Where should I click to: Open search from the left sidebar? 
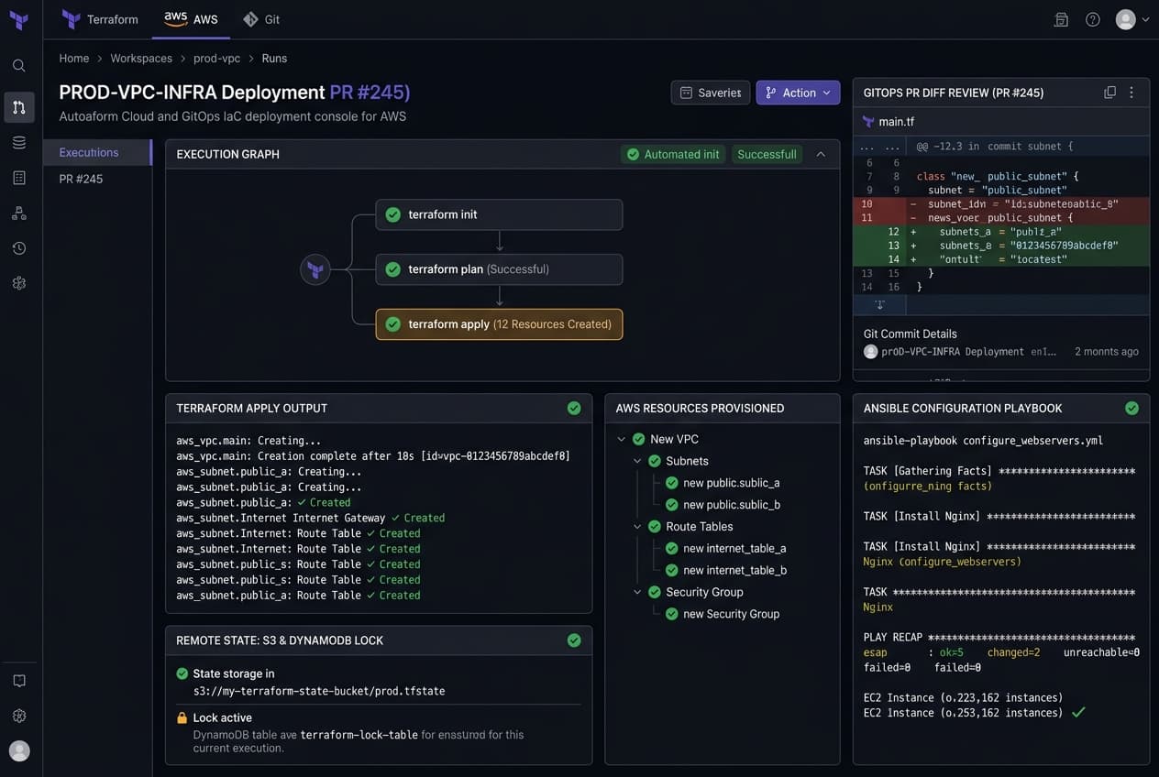pos(19,66)
